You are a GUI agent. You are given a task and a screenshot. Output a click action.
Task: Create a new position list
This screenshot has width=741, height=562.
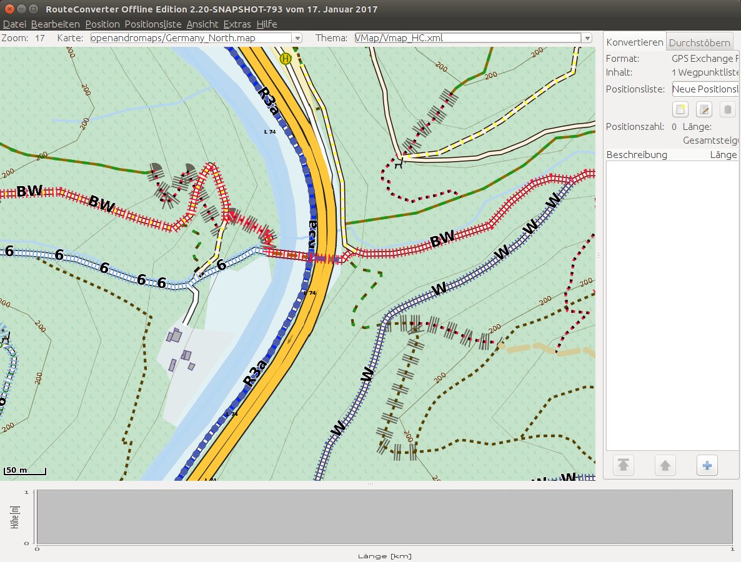pos(680,110)
